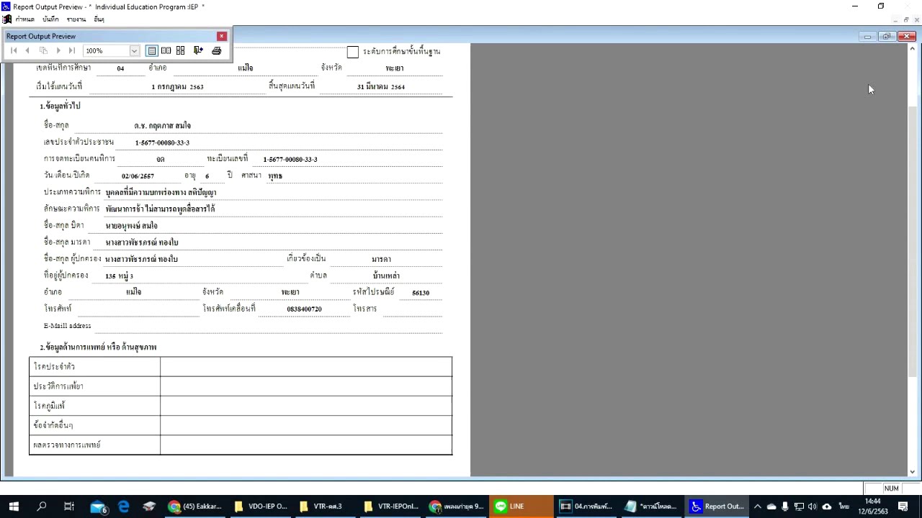Go to next page of report

[58, 50]
